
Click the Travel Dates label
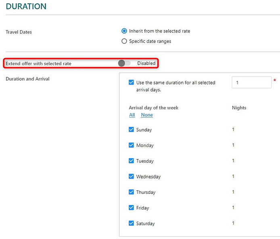[x=19, y=32]
